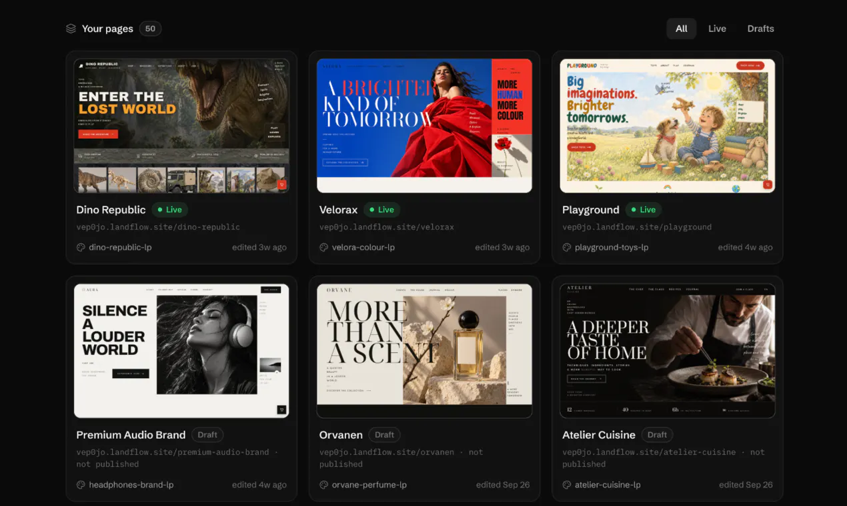Click the Velorax page title

(339, 210)
